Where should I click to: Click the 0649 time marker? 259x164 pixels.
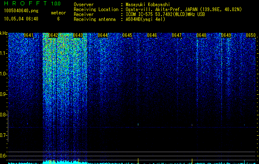pyautogui.click(x=226, y=35)
